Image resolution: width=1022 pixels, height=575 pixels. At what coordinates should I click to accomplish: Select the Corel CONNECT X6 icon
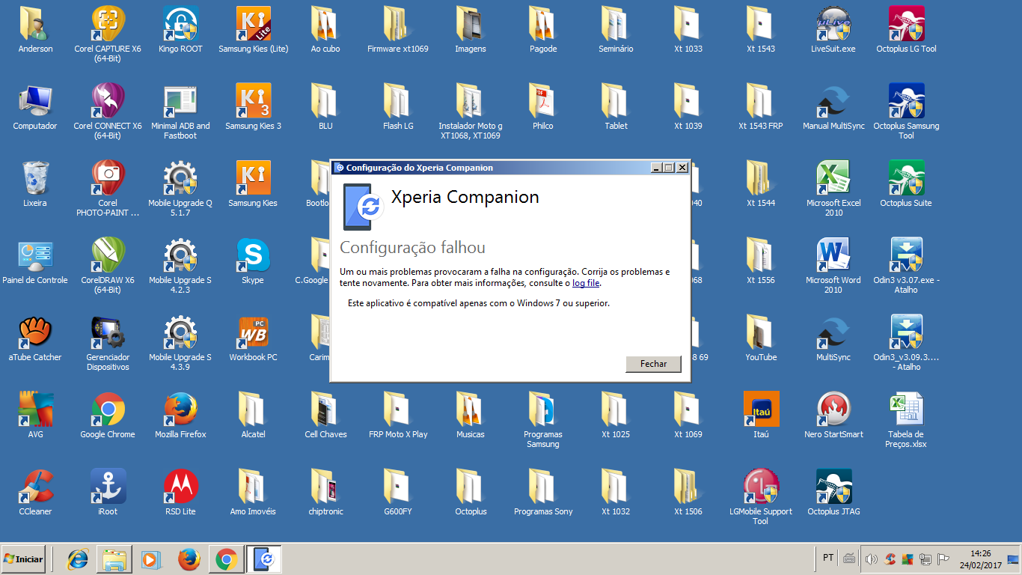pyautogui.click(x=108, y=100)
